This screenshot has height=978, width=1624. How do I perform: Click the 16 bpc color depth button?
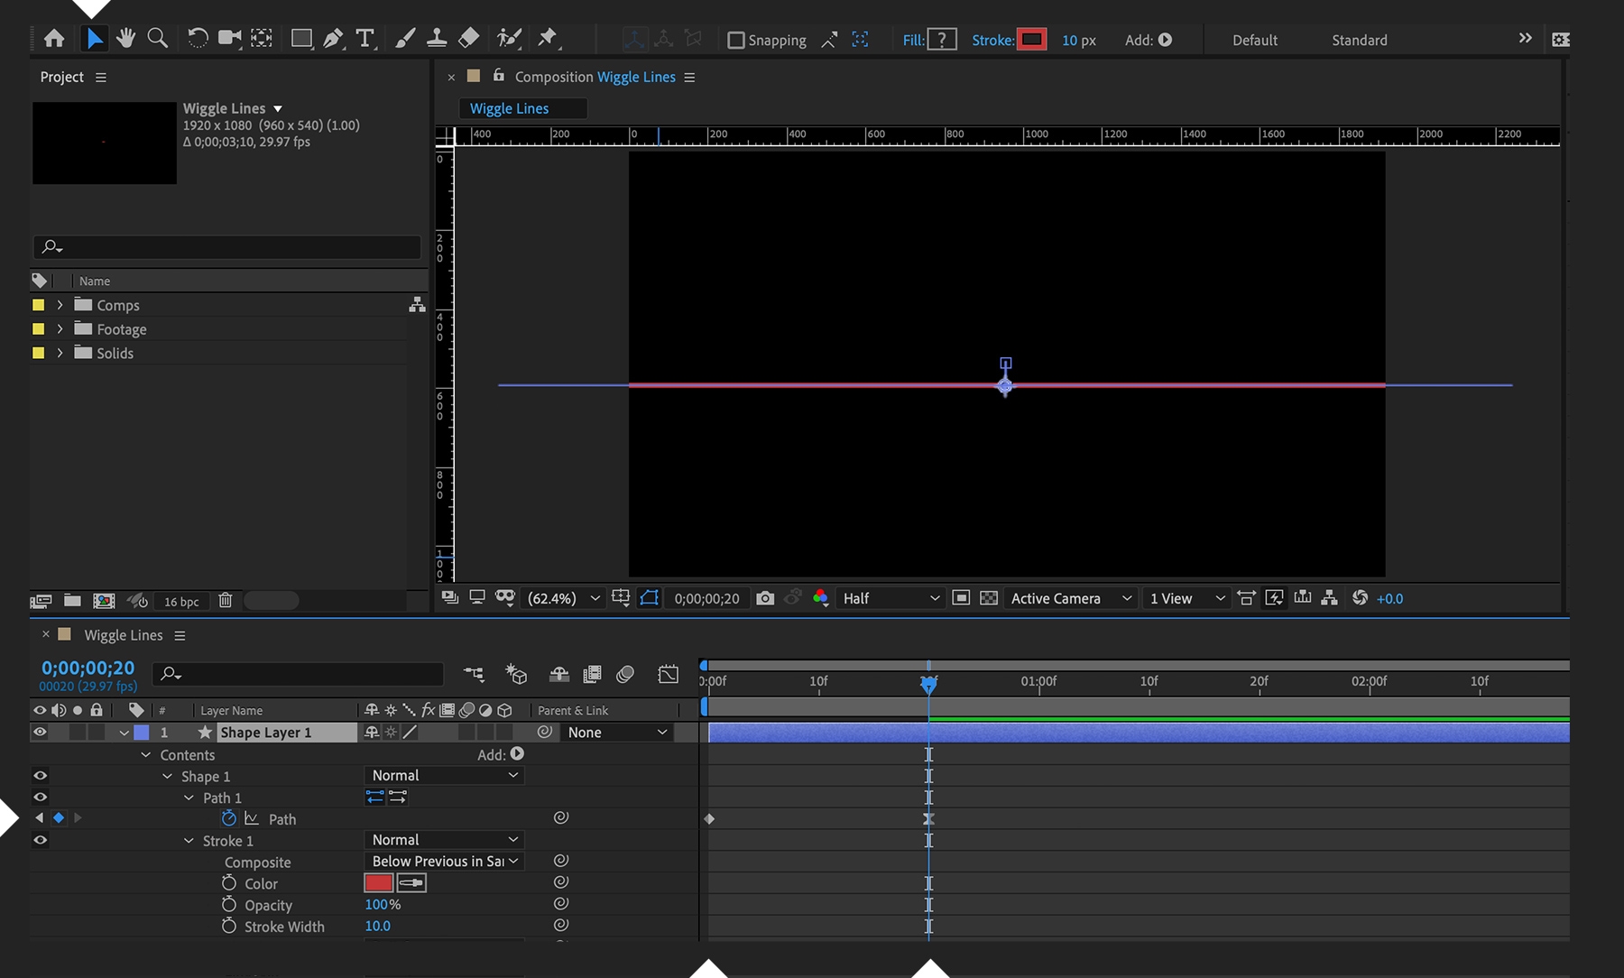(181, 602)
